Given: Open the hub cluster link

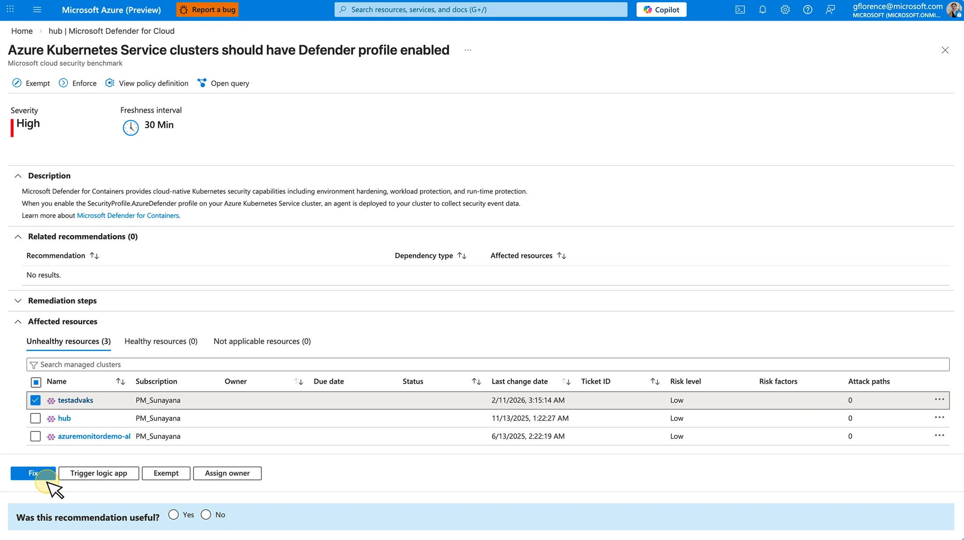Looking at the screenshot, I should [x=64, y=418].
